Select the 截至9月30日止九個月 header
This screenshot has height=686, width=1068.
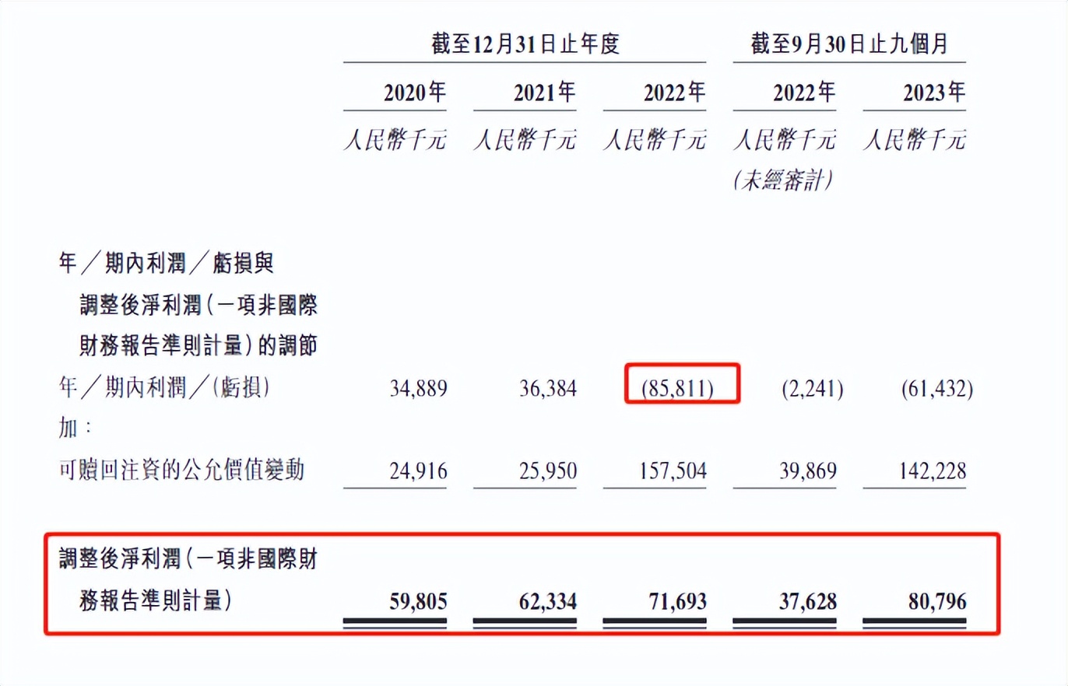tap(849, 44)
